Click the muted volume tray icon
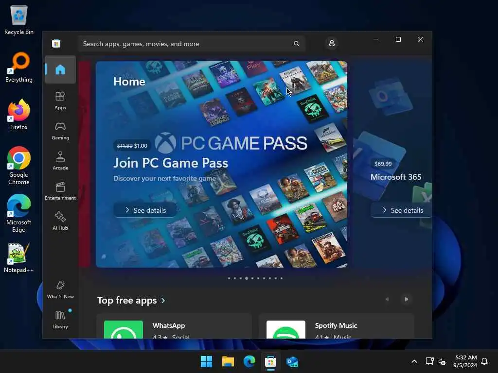The image size is (498, 373). click(442, 361)
